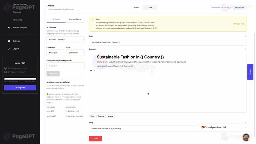256x144 pixels.
Task: Switch to the Custom Fields tab
Action: [75, 19]
